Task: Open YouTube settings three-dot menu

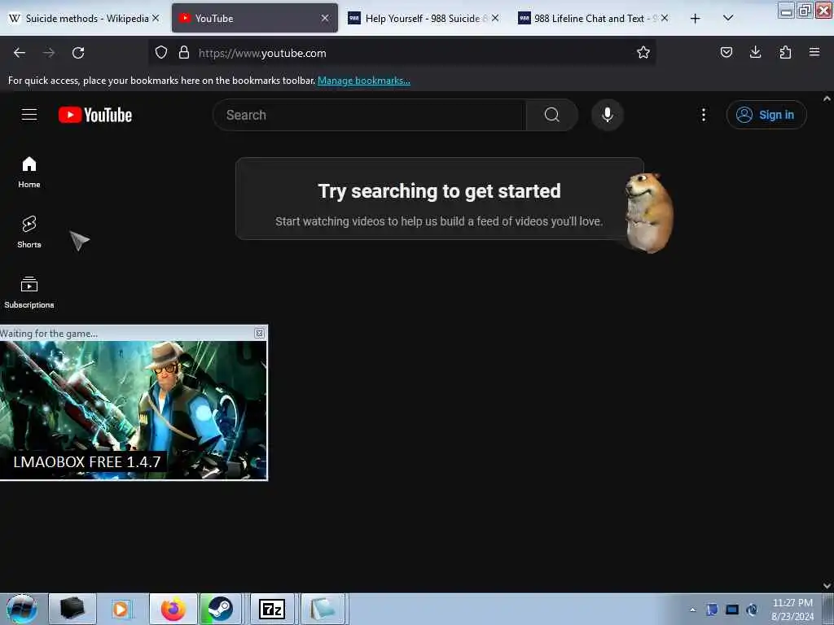Action: coord(703,115)
